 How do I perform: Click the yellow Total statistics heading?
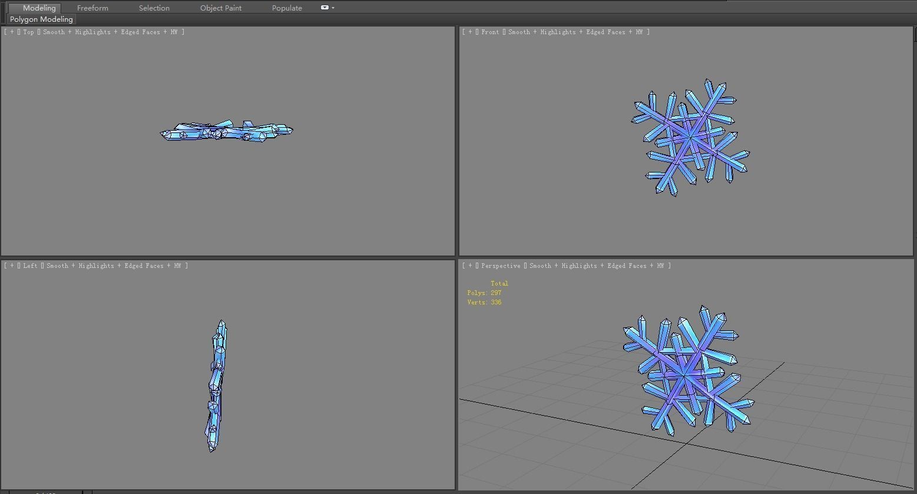pyautogui.click(x=499, y=283)
